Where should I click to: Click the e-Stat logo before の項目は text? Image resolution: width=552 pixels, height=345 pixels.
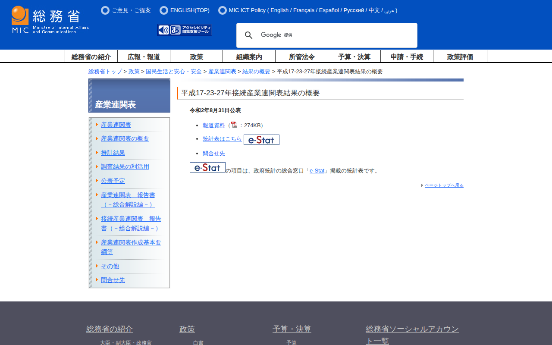point(207,167)
